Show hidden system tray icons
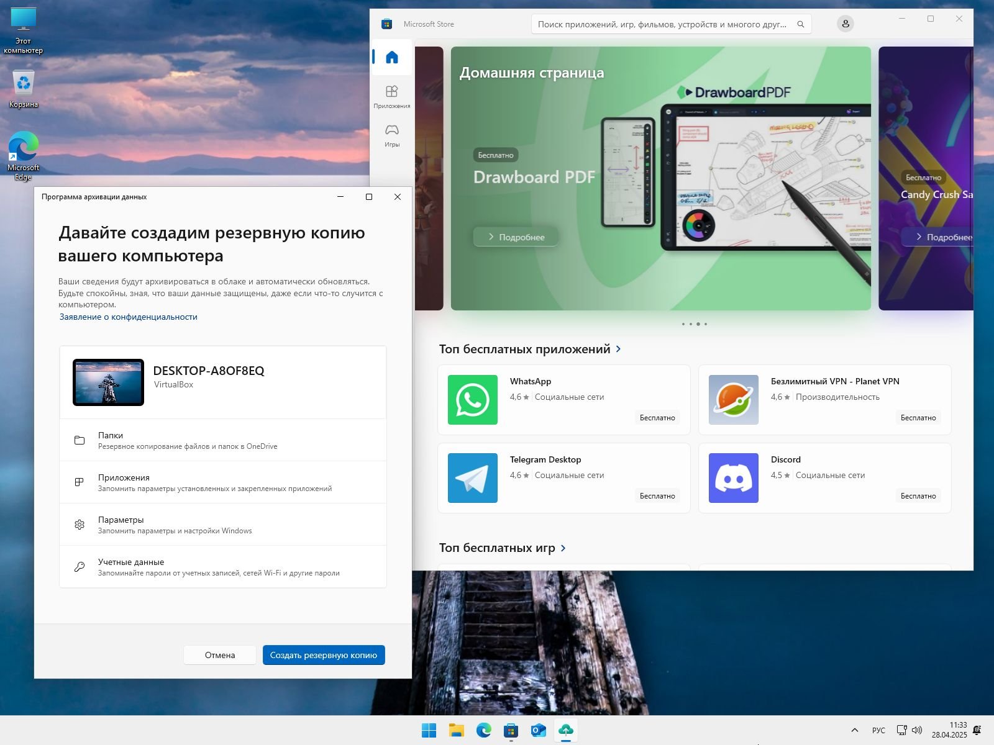 [x=855, y=731]
